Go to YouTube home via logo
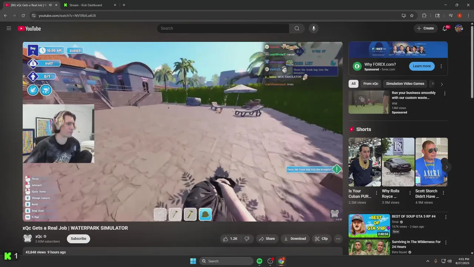Viewport: 474px width, 267px height. (x=29, y=29)
